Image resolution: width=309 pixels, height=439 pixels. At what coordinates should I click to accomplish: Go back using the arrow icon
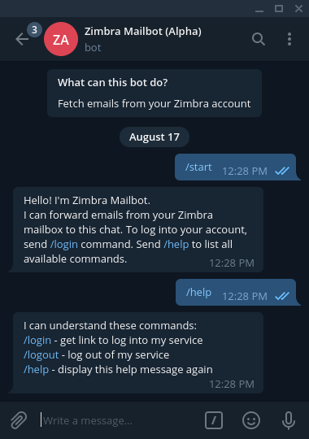point(22,39)
